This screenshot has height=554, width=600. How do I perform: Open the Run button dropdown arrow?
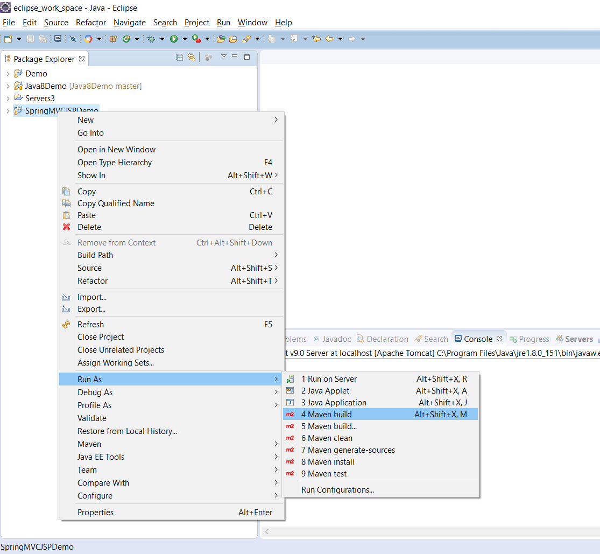185,39
